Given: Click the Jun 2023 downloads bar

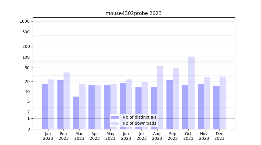Looking at the screenshot, I should (x=129, y=104).
